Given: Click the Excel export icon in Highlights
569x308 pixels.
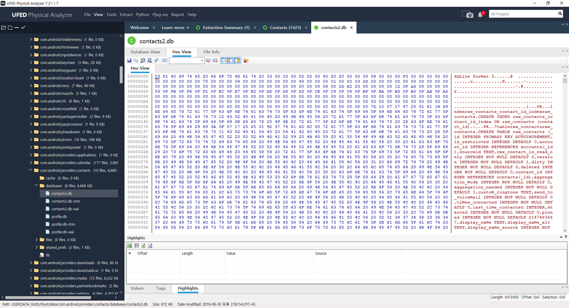Looking at the screenshot, I should (x=130, y=246).
